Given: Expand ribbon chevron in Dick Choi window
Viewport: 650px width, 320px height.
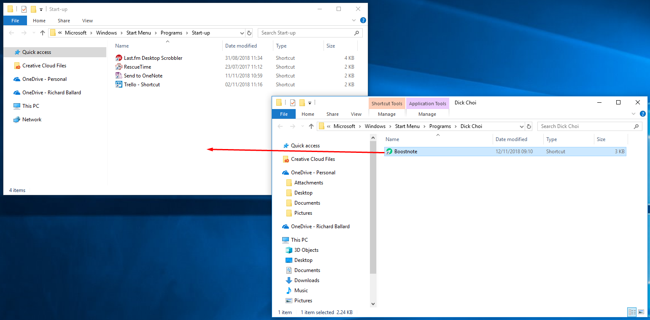Looking at the screenshot, I should coord(634,114).
